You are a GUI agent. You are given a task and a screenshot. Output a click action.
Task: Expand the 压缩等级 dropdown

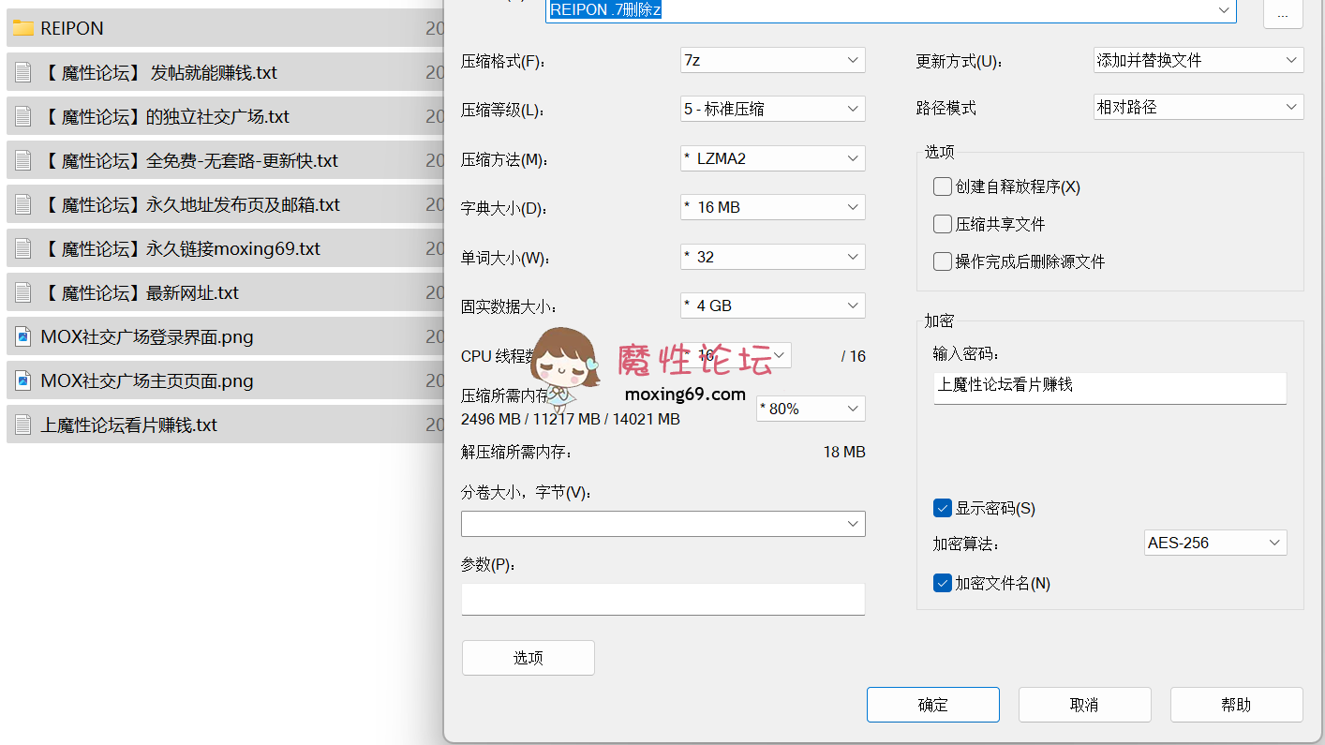coord(772,109)
